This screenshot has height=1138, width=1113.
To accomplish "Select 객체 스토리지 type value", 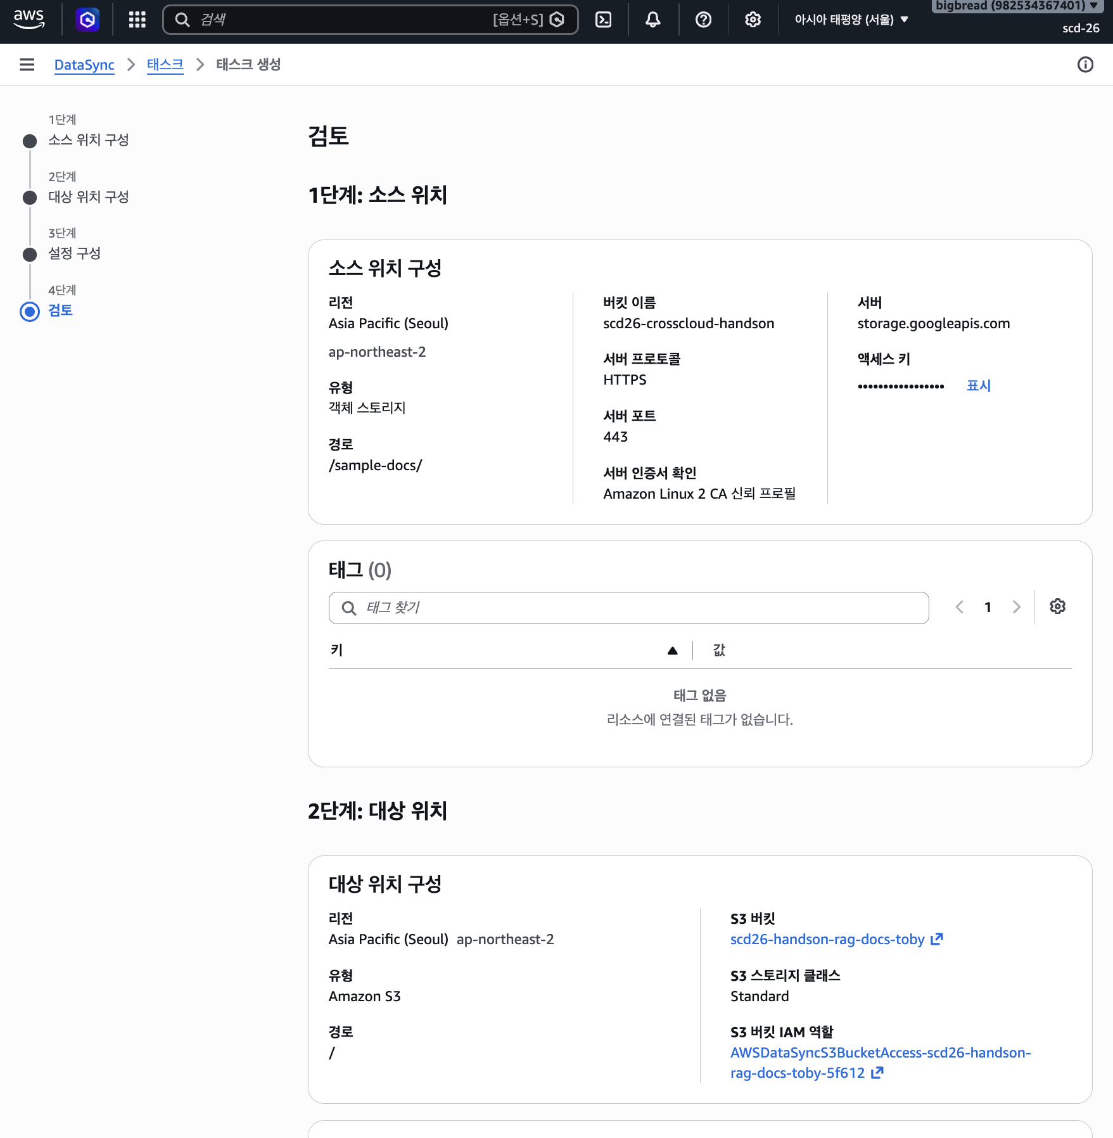I will (x=367, y=408).
